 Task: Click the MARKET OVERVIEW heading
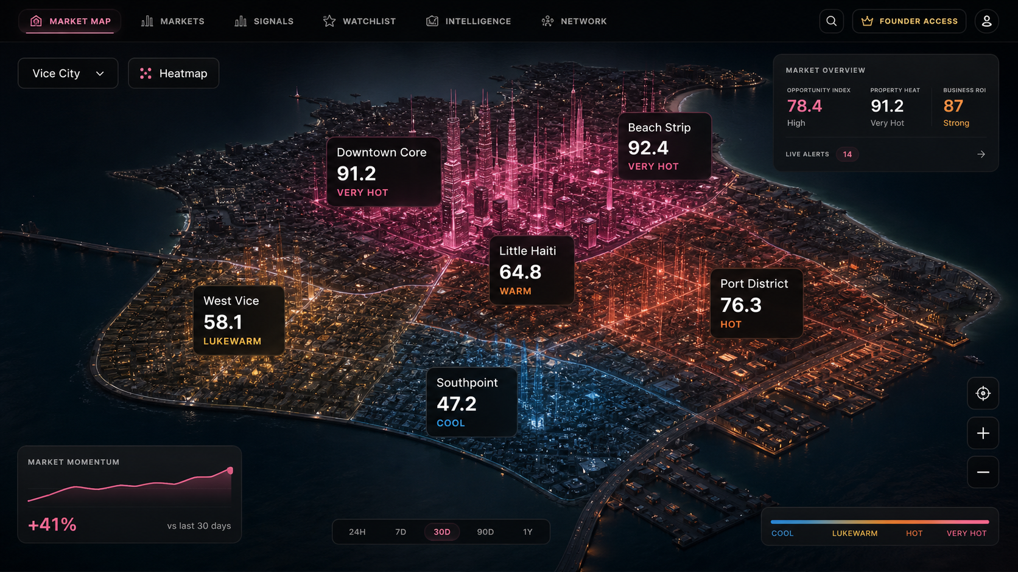[826, 71]
